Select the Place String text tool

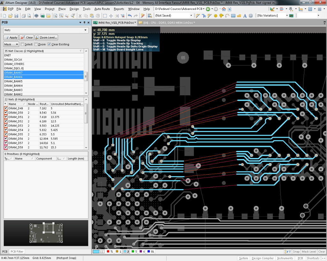246,16
